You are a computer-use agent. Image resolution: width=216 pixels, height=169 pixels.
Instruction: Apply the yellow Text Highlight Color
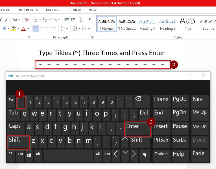point(14,29)
